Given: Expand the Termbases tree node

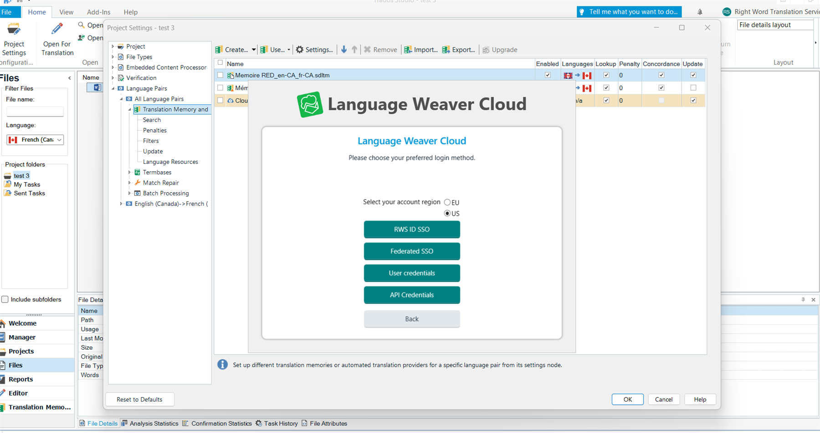Looking at the screenshot, I should [130, 172].
